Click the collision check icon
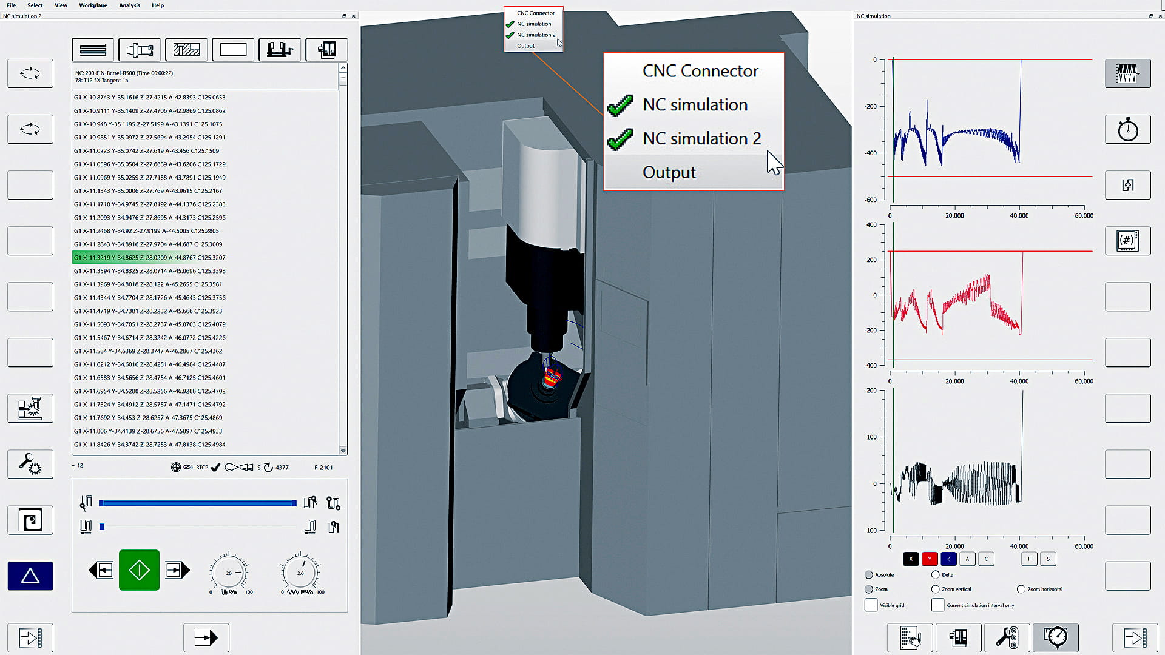The image size is (1165, 655). coord(30,408)
